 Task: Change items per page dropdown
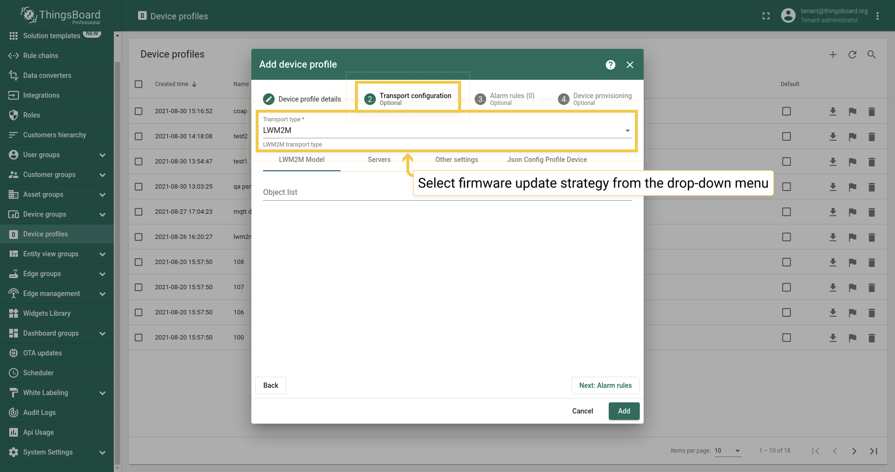728,451
